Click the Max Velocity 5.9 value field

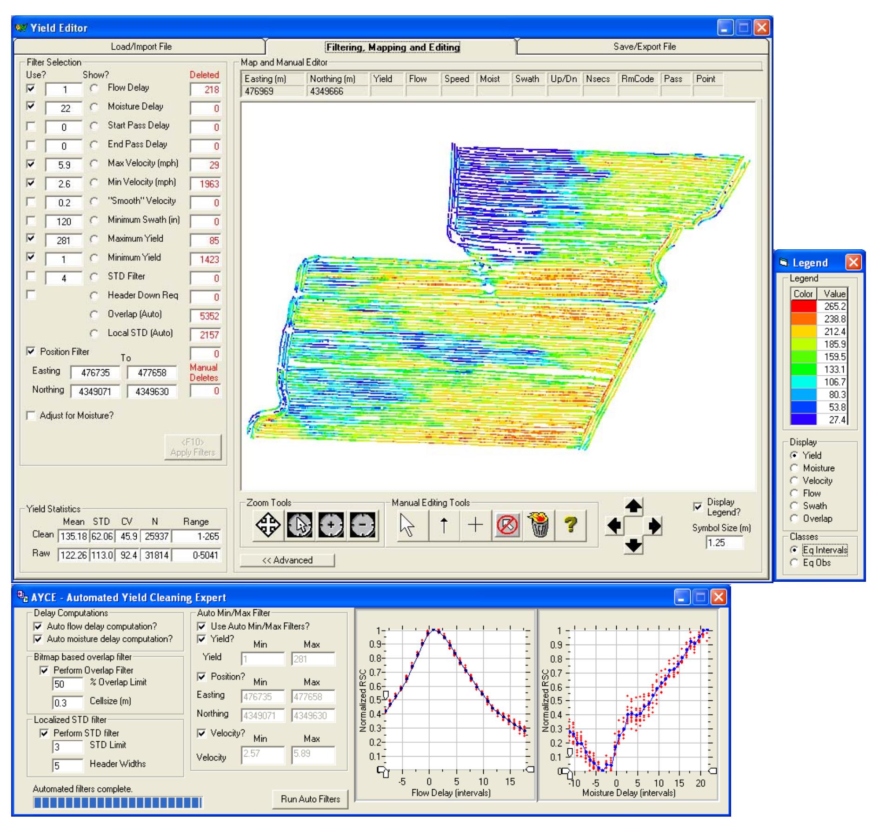pos(64,165)
